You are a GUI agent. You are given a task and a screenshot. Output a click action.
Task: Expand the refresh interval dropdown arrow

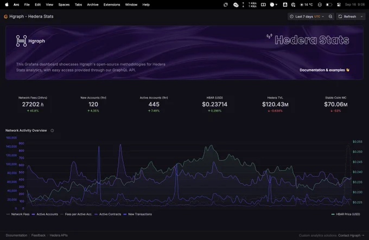click(x=362, y=16)
